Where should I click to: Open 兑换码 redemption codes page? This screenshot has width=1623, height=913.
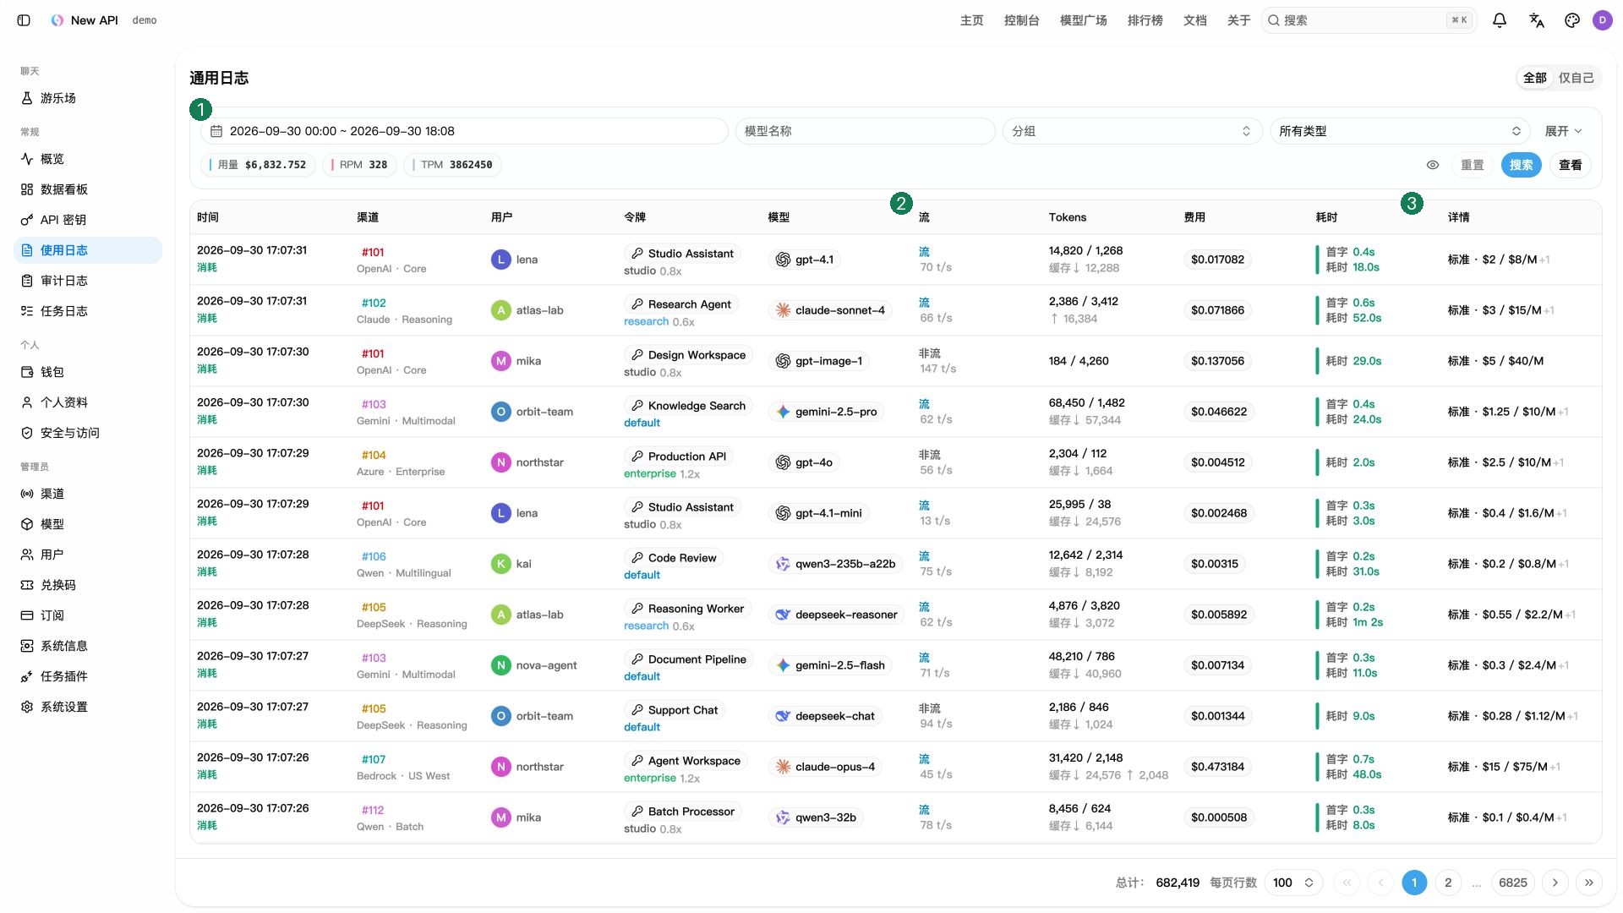[88, 585]
